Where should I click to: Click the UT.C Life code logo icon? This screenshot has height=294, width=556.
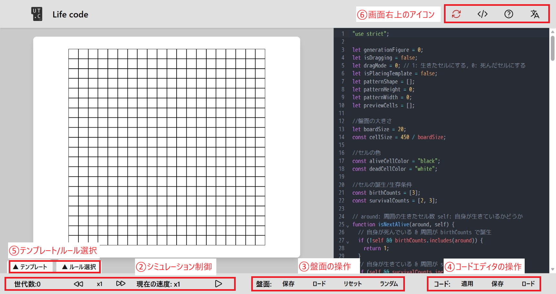pyautogui.click(x=36, y=14)
